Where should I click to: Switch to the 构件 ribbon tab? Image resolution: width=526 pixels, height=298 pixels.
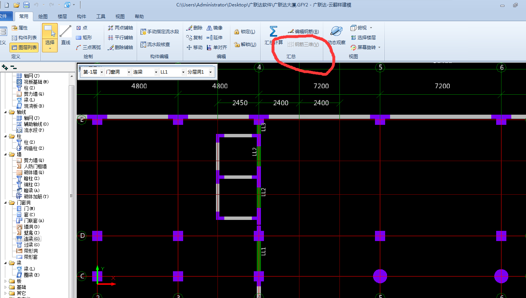coord(82,17)
